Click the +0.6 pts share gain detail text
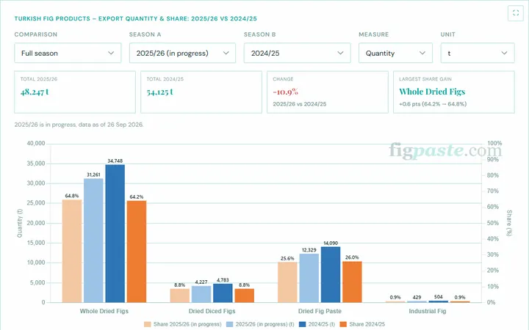The image size is (529, 330). (433, 104)
